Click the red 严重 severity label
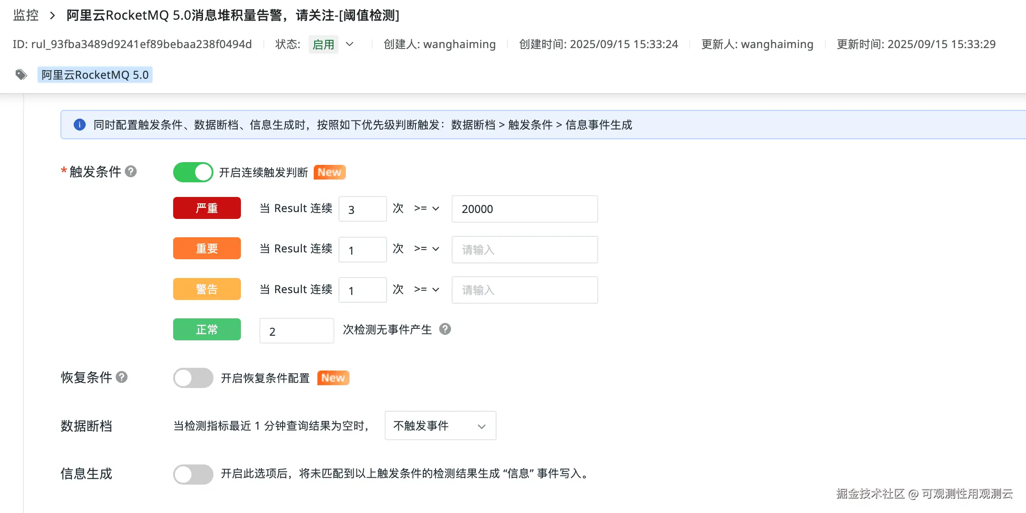1026x513 pixels. coord(207,208)
